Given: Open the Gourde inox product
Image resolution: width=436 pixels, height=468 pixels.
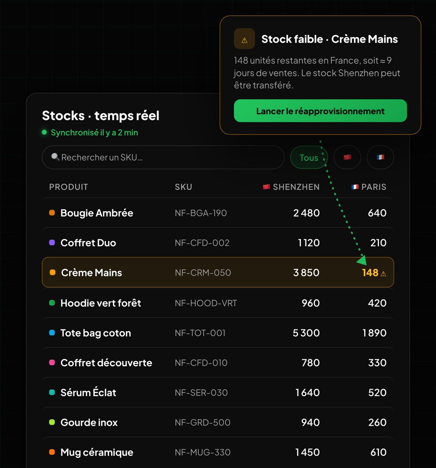Looking at the screenshot, I should (89, 422).
